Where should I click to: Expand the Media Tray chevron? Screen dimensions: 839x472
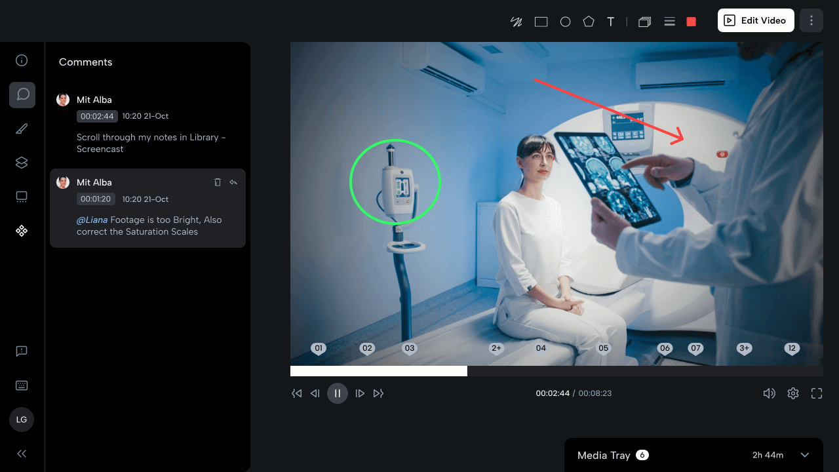805,455
